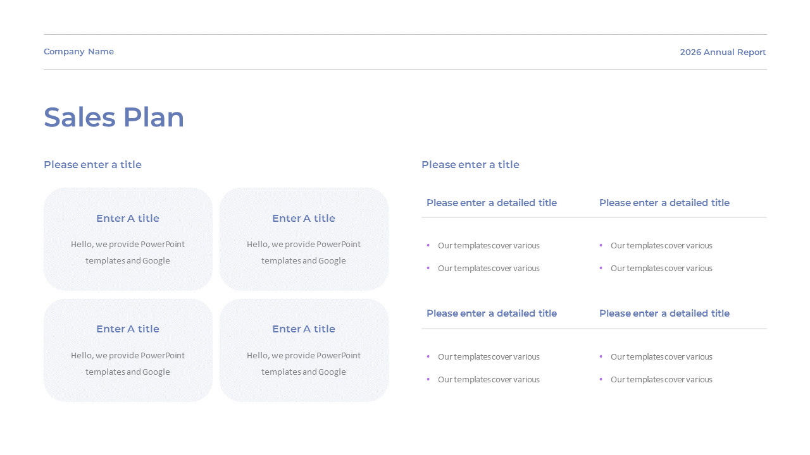Select the Company Name header text
Image resolution: width=810 pixels, height=455 pixels.
pos(78,52)
